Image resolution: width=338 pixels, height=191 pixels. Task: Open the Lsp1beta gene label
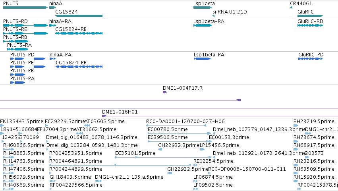pyautogui.click(x=204, y=4)
